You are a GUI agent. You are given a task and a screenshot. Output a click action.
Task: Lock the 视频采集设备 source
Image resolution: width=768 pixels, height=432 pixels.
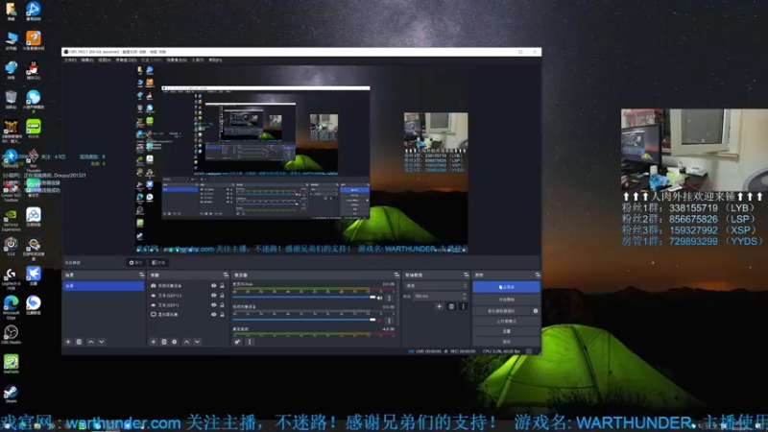(x=222, y=285)
